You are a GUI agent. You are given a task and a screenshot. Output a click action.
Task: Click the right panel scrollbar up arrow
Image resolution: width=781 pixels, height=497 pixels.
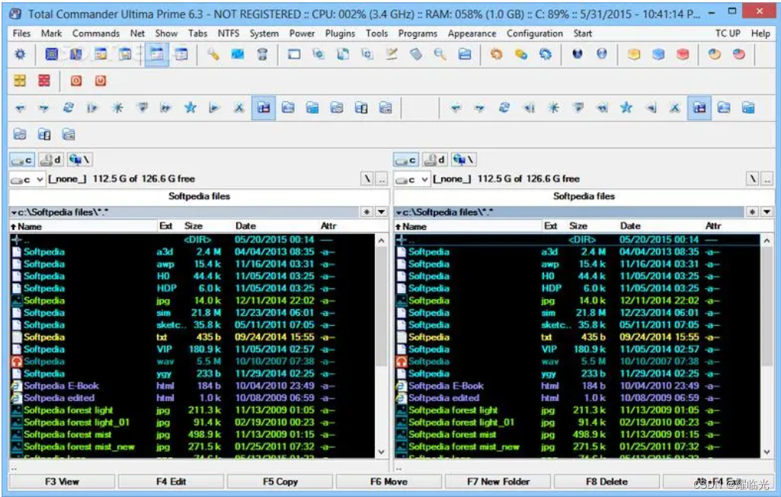[x=767, y=241]
